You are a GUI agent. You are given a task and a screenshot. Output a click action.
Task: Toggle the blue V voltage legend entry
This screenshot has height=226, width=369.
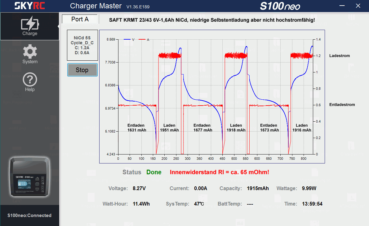click(x=129, y=40)
